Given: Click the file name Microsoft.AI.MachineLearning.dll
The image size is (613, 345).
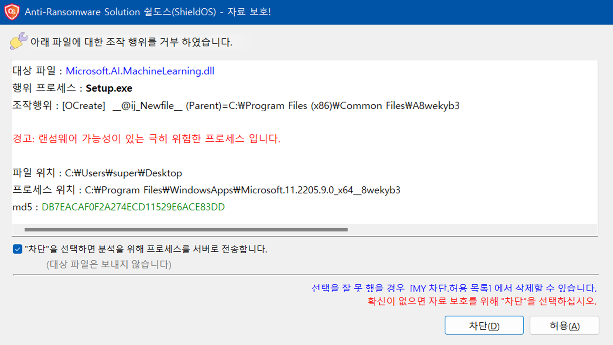Looking at the screenshot, I should pos(140,71).
